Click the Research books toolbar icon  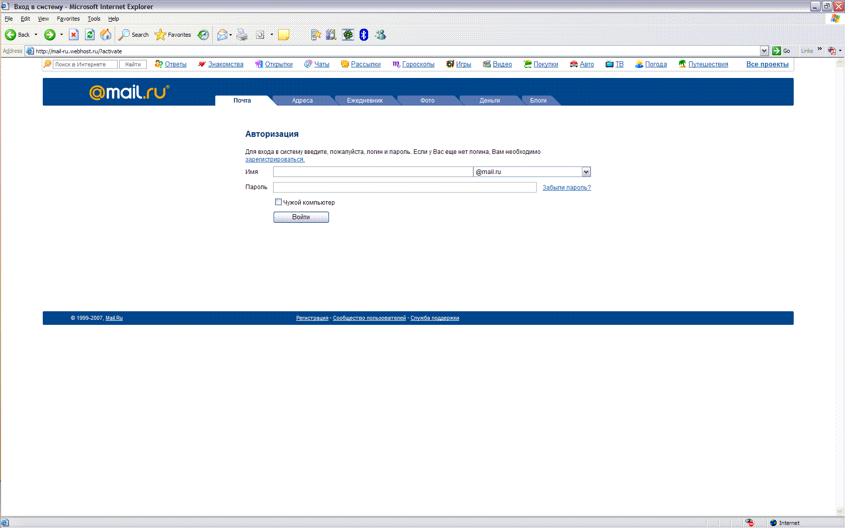coord(331,35)
